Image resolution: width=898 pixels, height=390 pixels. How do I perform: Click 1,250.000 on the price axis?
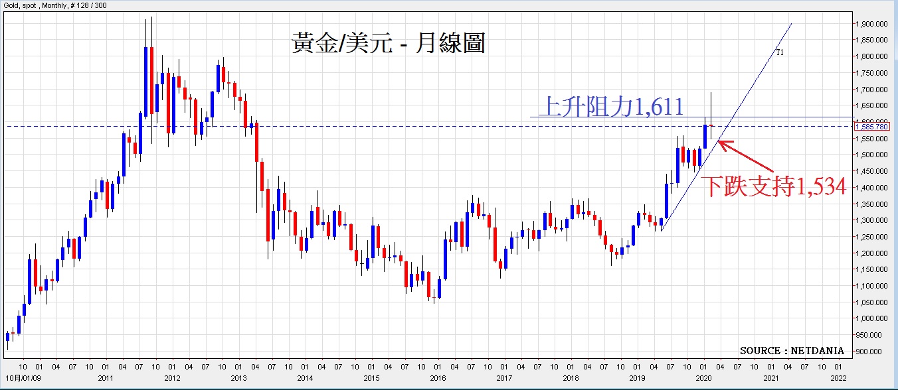tap(872, 237)
